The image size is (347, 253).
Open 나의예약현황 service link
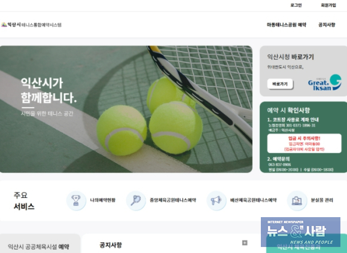point(103,200)
